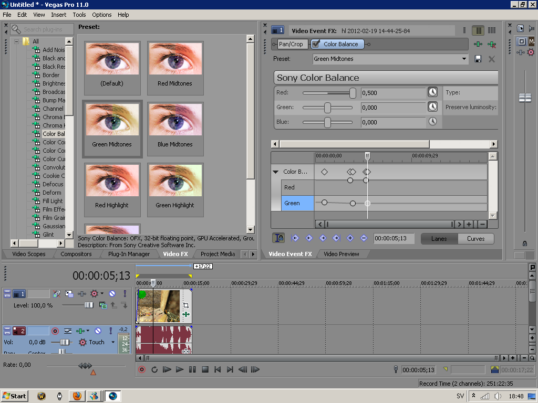
Task: Open the Preset dropdown showing Green Midtones
Action: 464,59
